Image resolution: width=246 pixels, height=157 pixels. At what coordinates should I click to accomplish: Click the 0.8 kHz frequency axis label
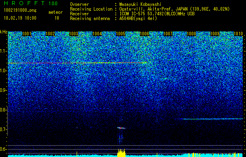pyautogui.click(x=3, y=110)
